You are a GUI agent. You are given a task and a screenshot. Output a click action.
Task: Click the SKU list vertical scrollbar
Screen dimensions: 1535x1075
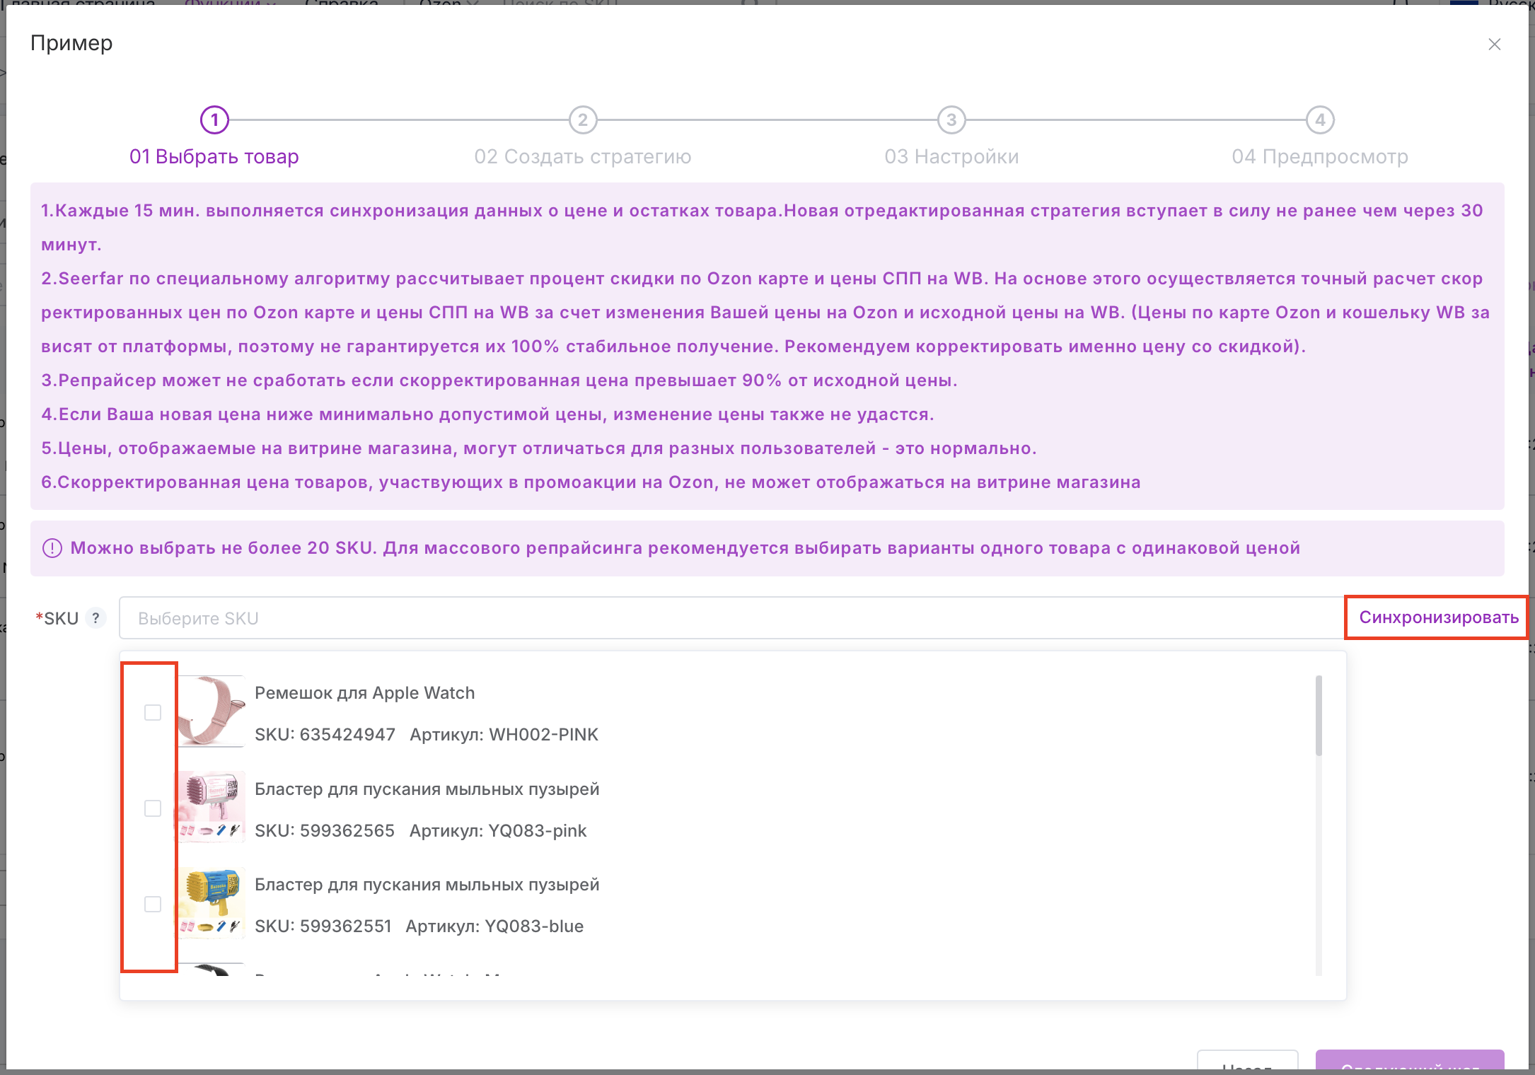pyautogui.click(x=1319, y=715)
